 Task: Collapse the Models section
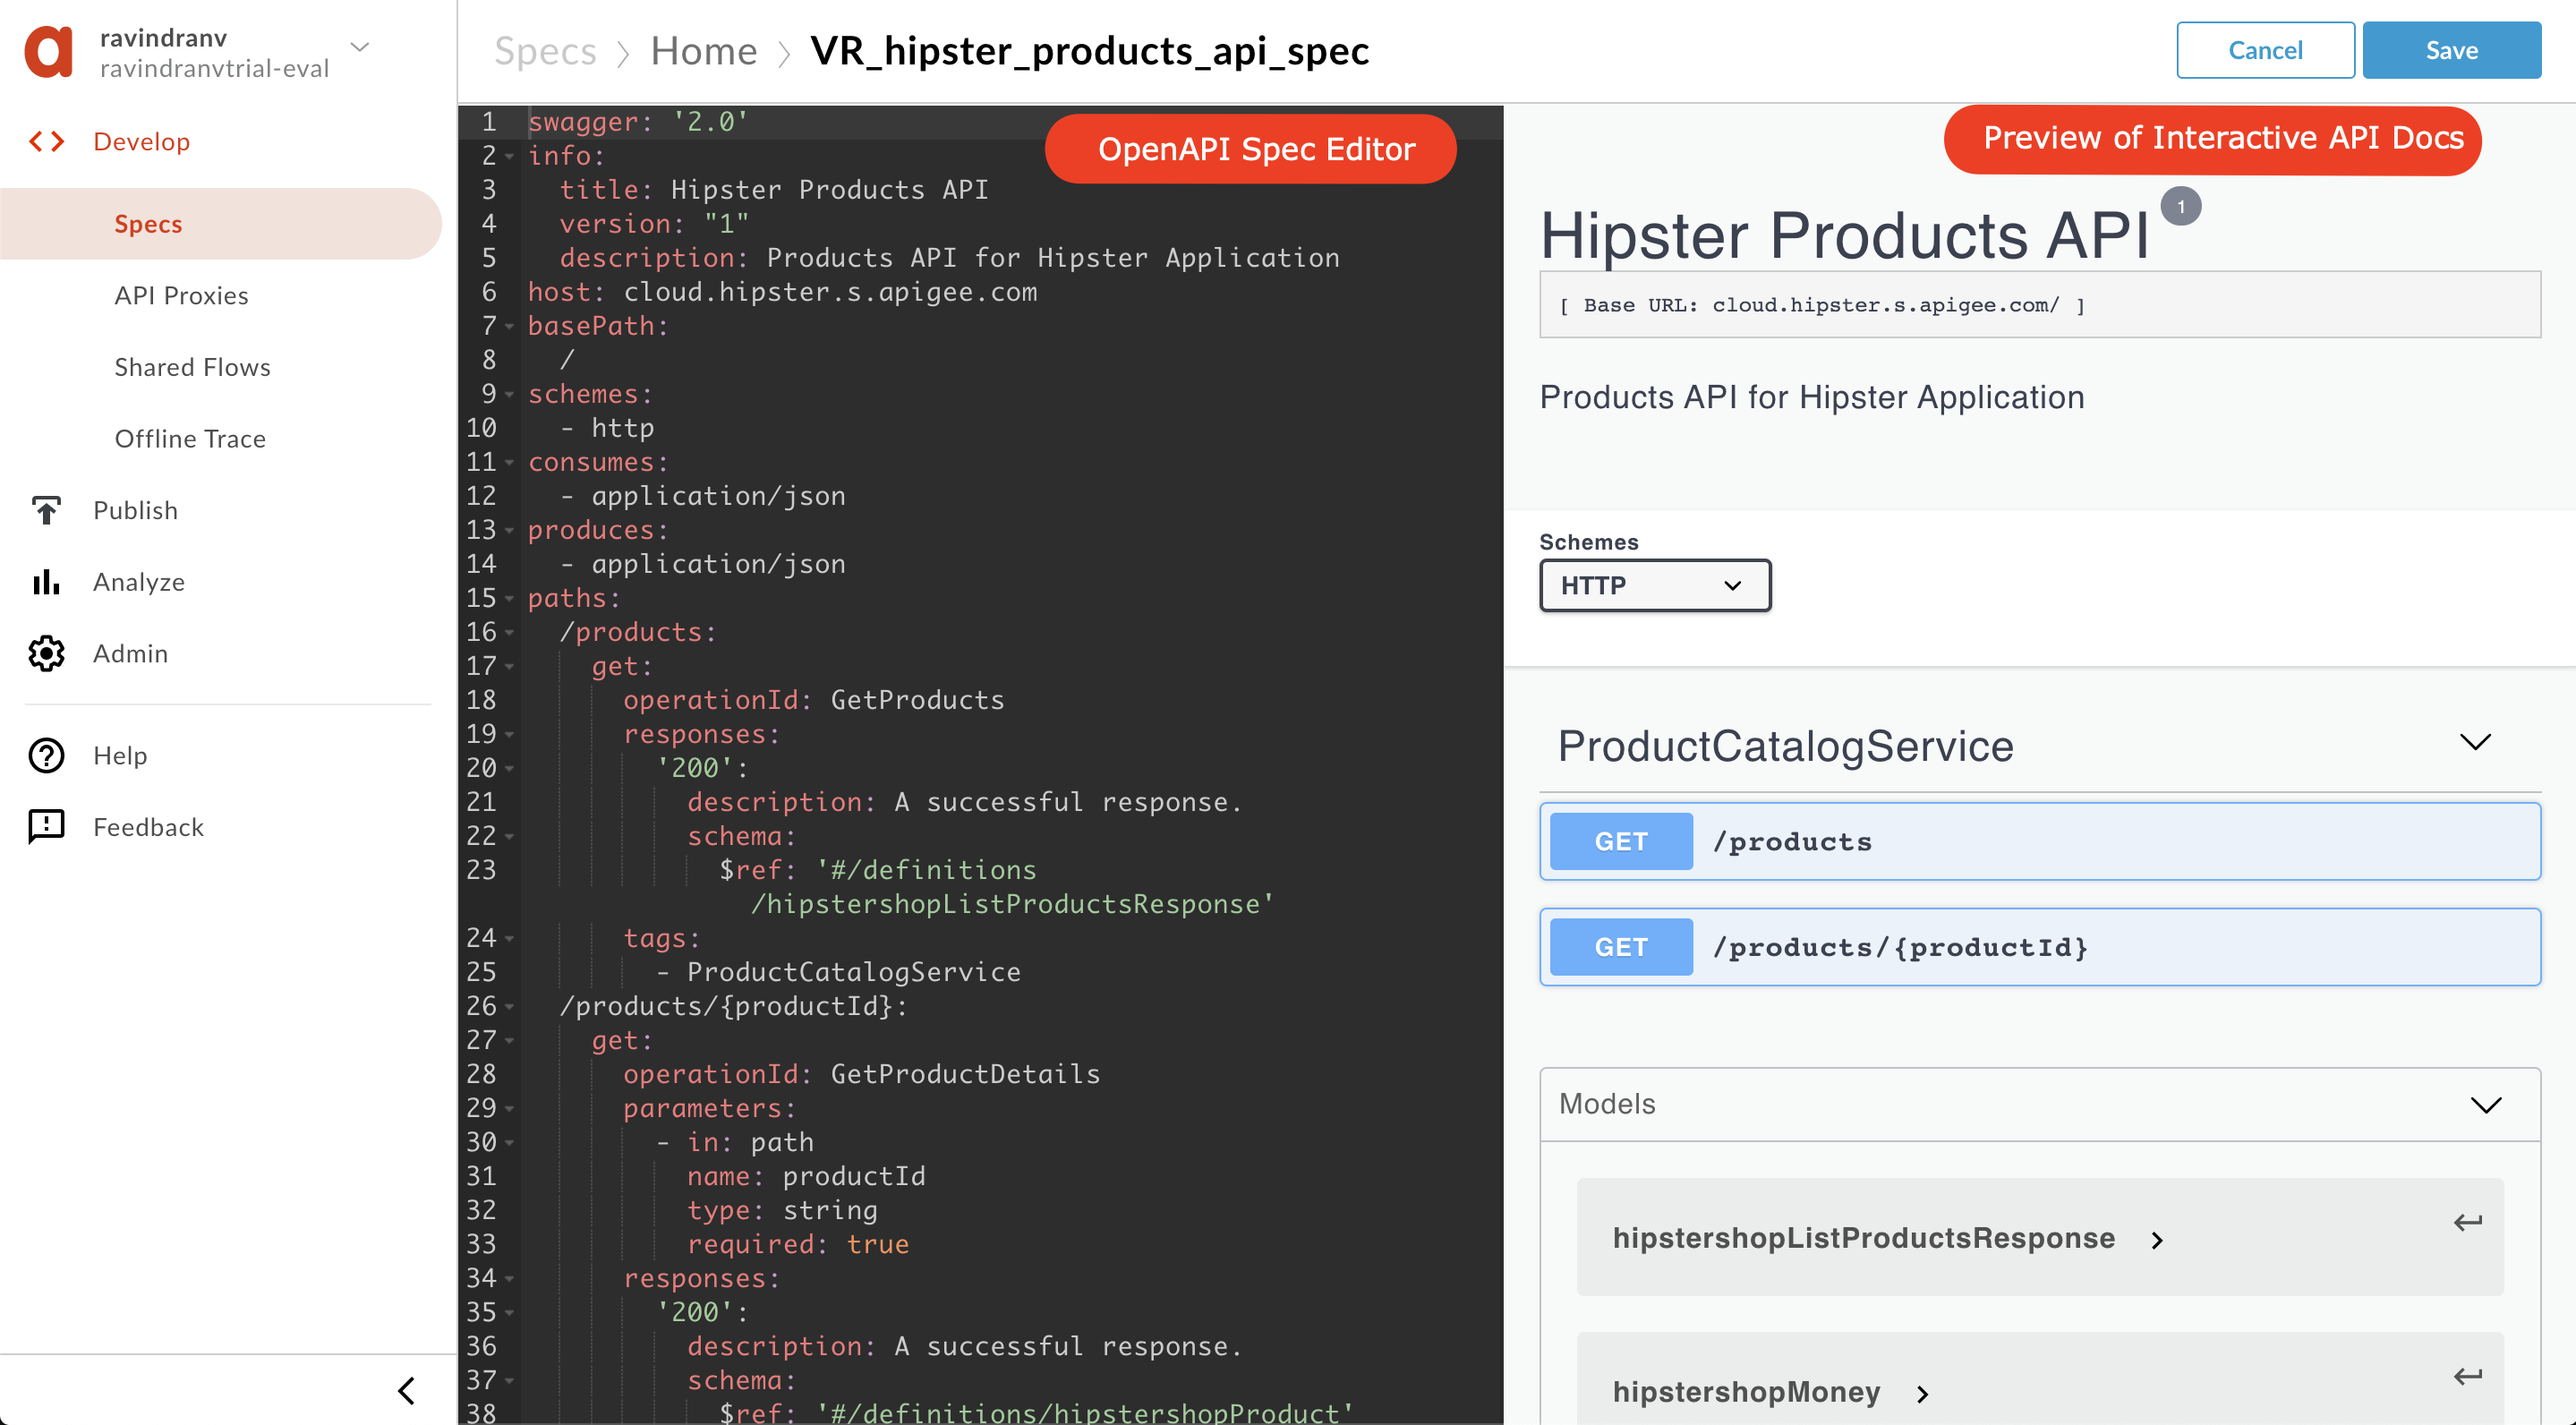(x=2486, y=1105)
